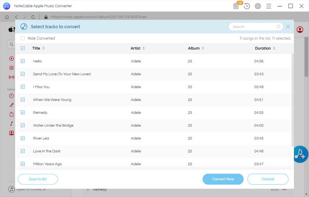Viewport: 309px width, 197px height.
Task: Click the NoteCable app logo
Action: (7, 6)
